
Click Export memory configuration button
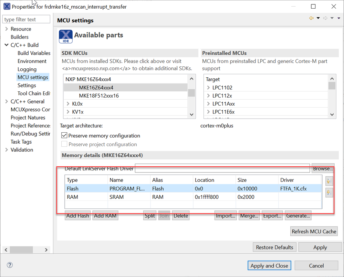click(x=272, y=216)
